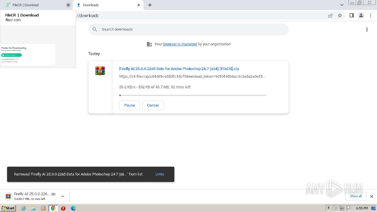The width and height of the screenshot is (377, 212).
Task: Undo removal from downloads list
Action: pyautogui.click(x=160, y=174)
